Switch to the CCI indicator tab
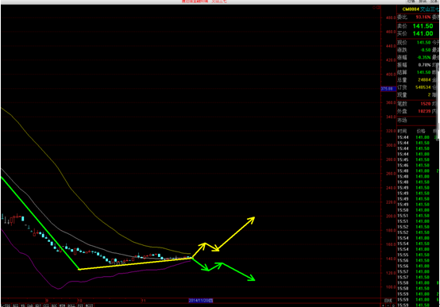The width and height of the screenshot is (440, 307). click(46, 305)
